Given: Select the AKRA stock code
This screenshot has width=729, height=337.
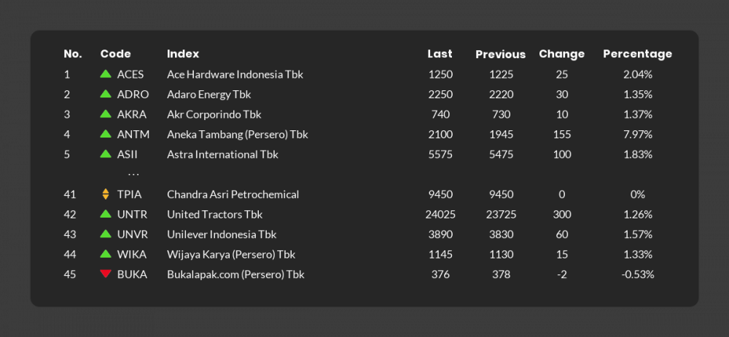Looking at the screenshot, I should 132,114.
